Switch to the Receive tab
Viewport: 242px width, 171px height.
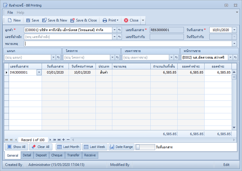pyautogui.click(x=90, y=155)
